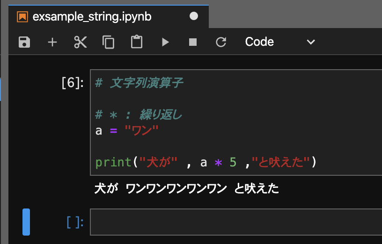The image size is (382, 244).
Task: Click the orange notebook icon in the tab
Action: click(22, 17)
